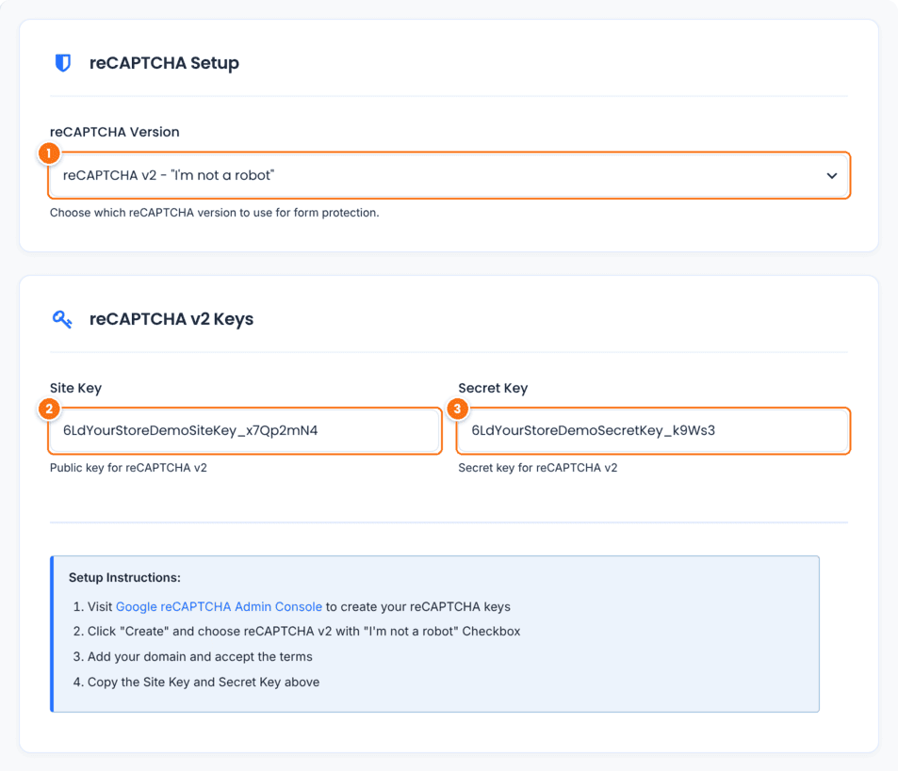
Task: Click the "Choose which reCAPTCHA version" help text
Action: click(x=214, y=213)
